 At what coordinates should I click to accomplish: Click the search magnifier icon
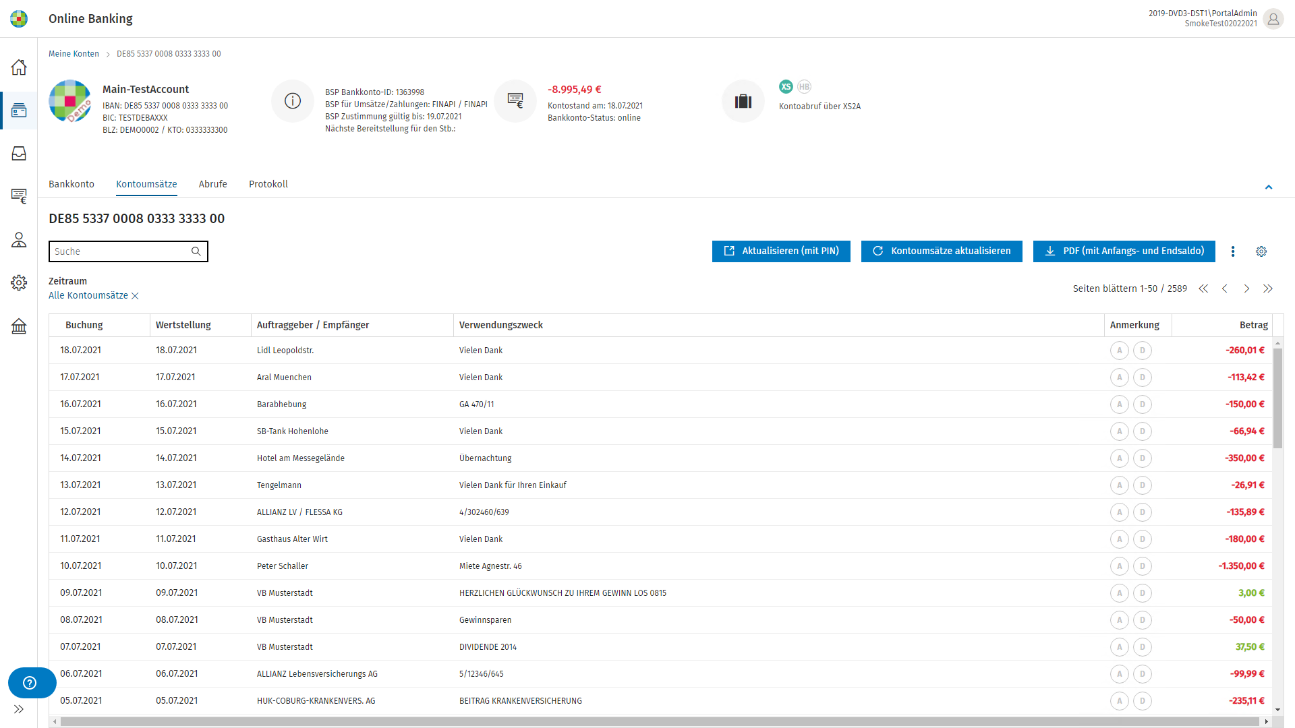click(196, 251)
